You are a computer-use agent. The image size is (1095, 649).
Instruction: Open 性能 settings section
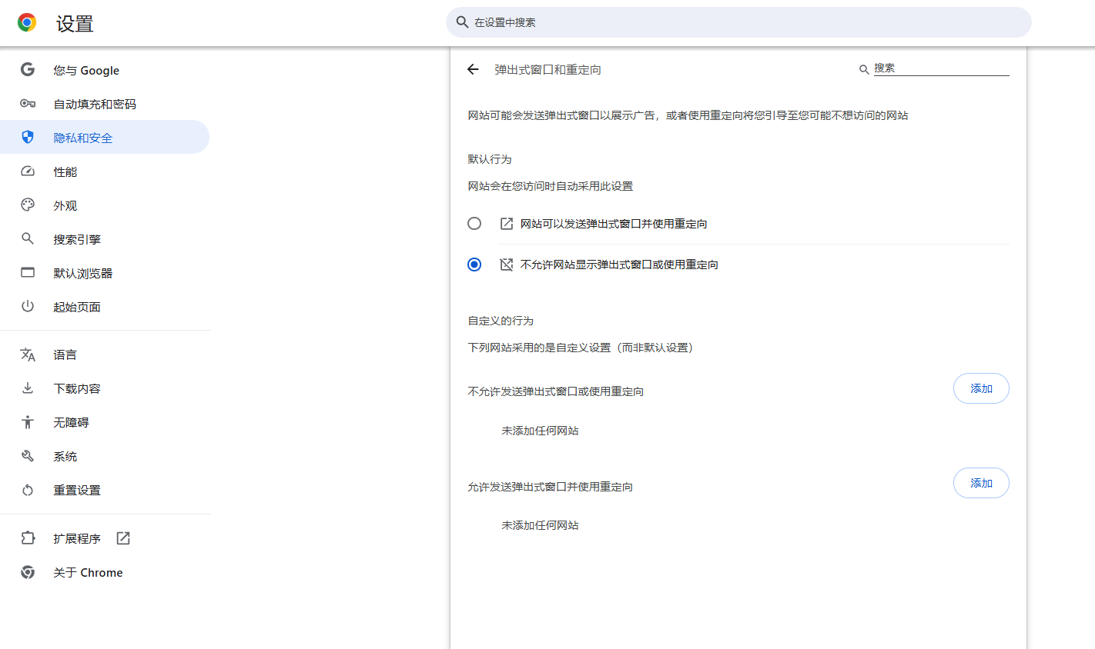tap(105, 171)
